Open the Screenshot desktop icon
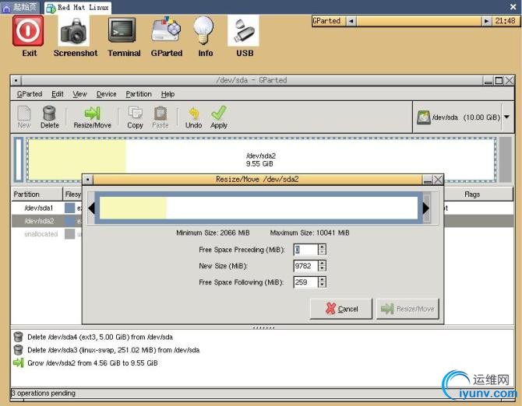The height and width of the screenshot is (406, 522). (76, 37)
